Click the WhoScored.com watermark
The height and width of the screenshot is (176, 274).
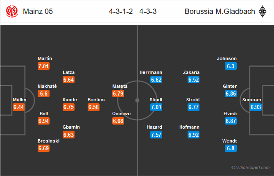tap(250, 167)
